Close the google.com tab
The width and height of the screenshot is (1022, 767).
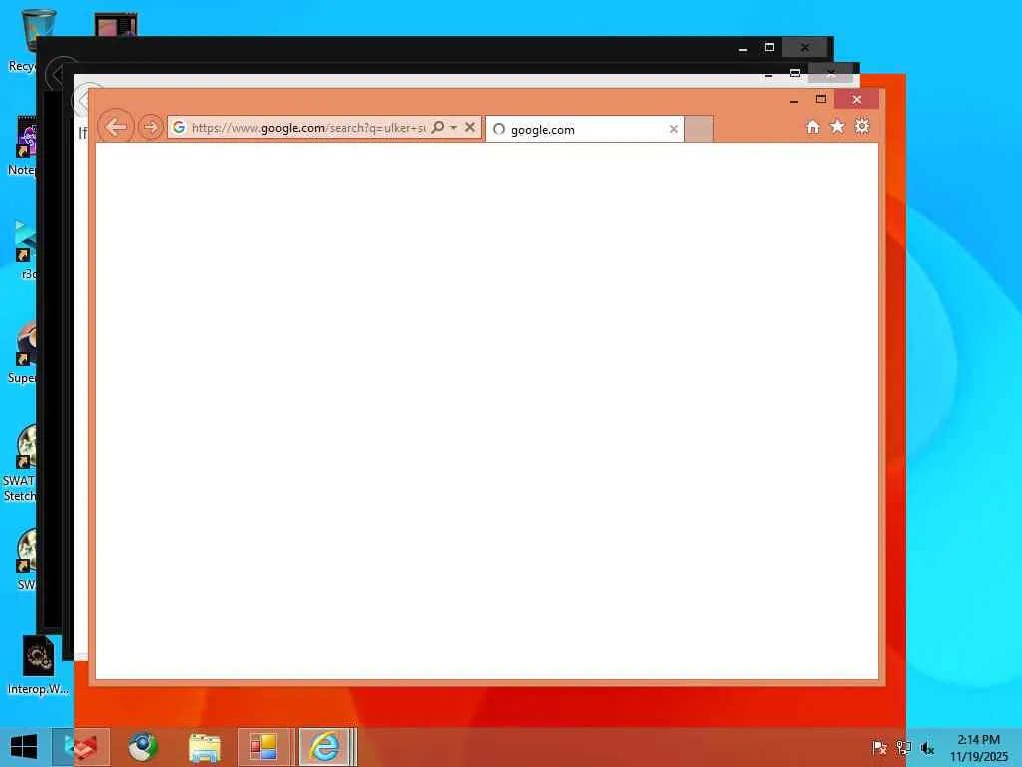[674, 129]
